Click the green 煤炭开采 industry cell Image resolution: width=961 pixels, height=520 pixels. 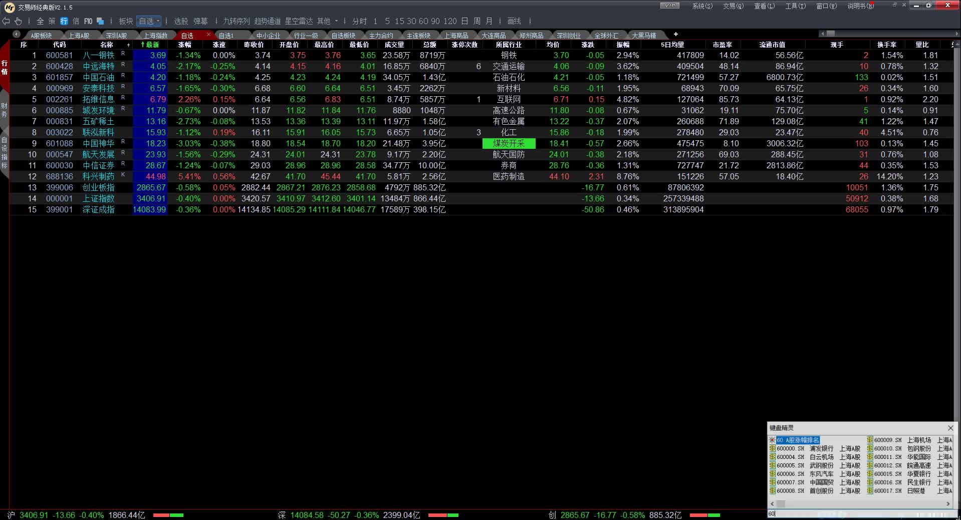[509, 143]
